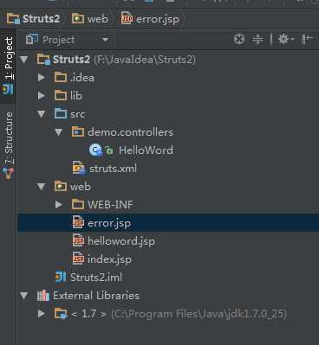
Task: Click the lib folder icon
Action: pyautogui.click(x=61, y=95)
